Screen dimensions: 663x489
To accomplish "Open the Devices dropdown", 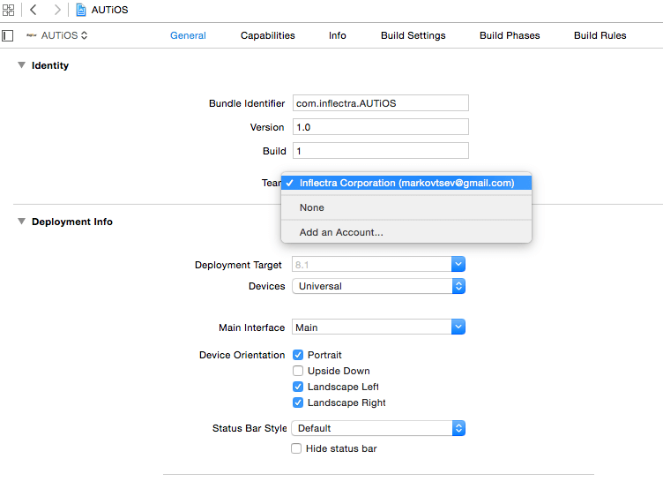I will click(377, 286).
